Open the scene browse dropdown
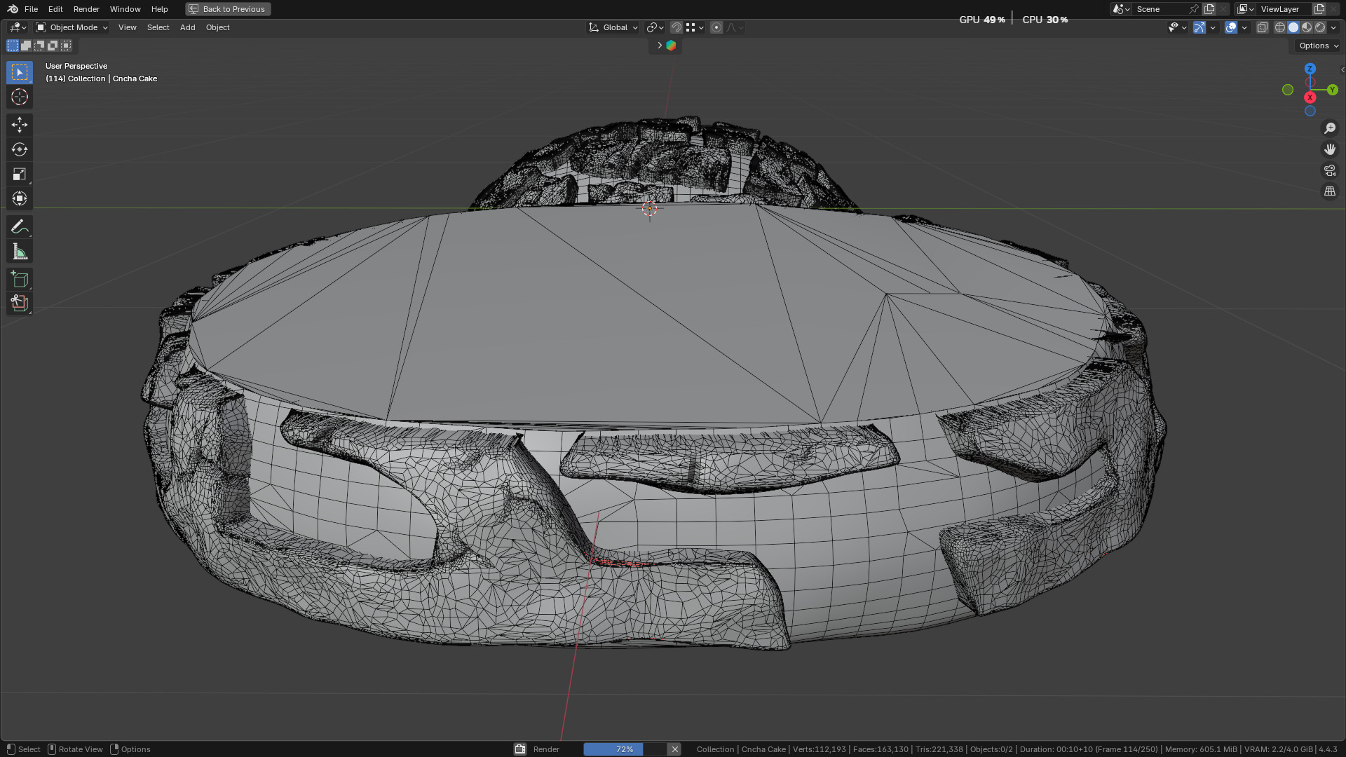 tap(1120, 9)
